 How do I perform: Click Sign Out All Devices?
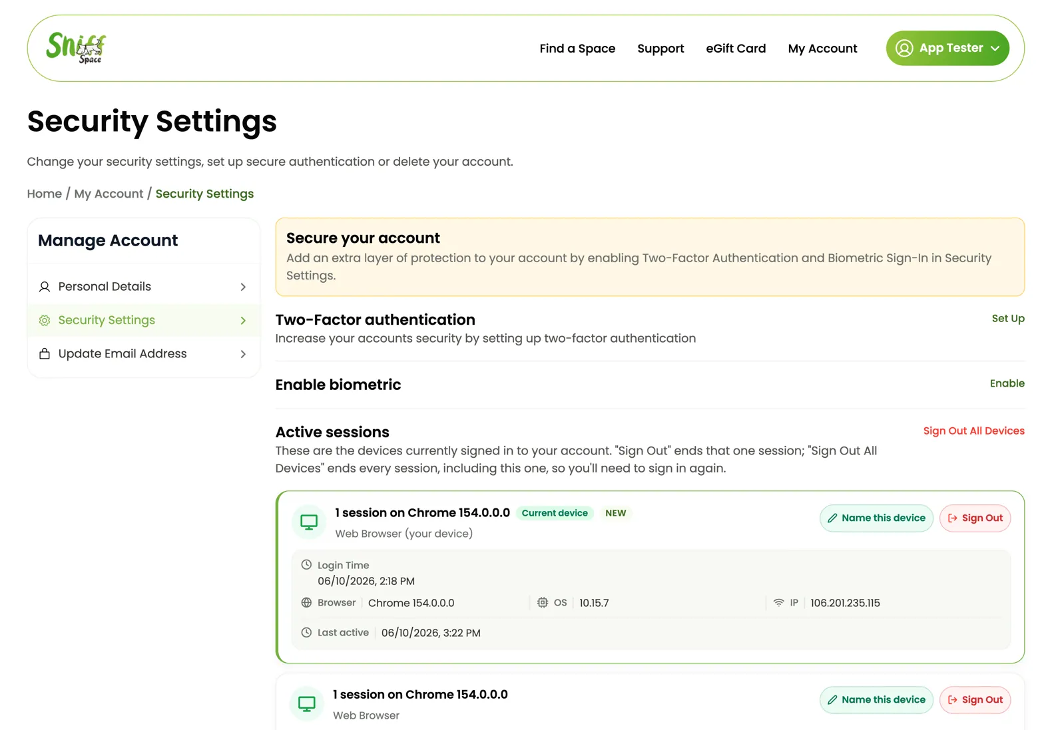(x=973, y=431)
